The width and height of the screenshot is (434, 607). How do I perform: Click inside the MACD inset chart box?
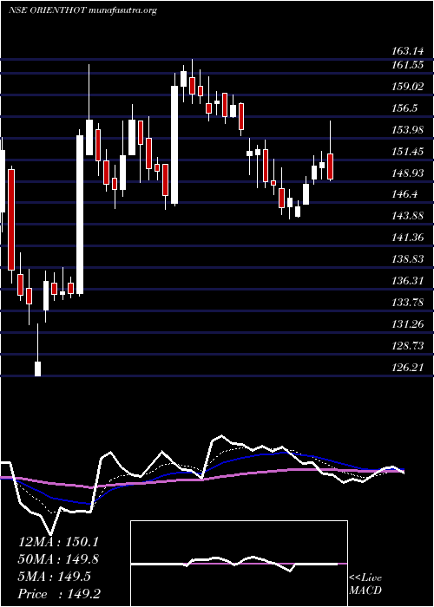pos(239,564)
